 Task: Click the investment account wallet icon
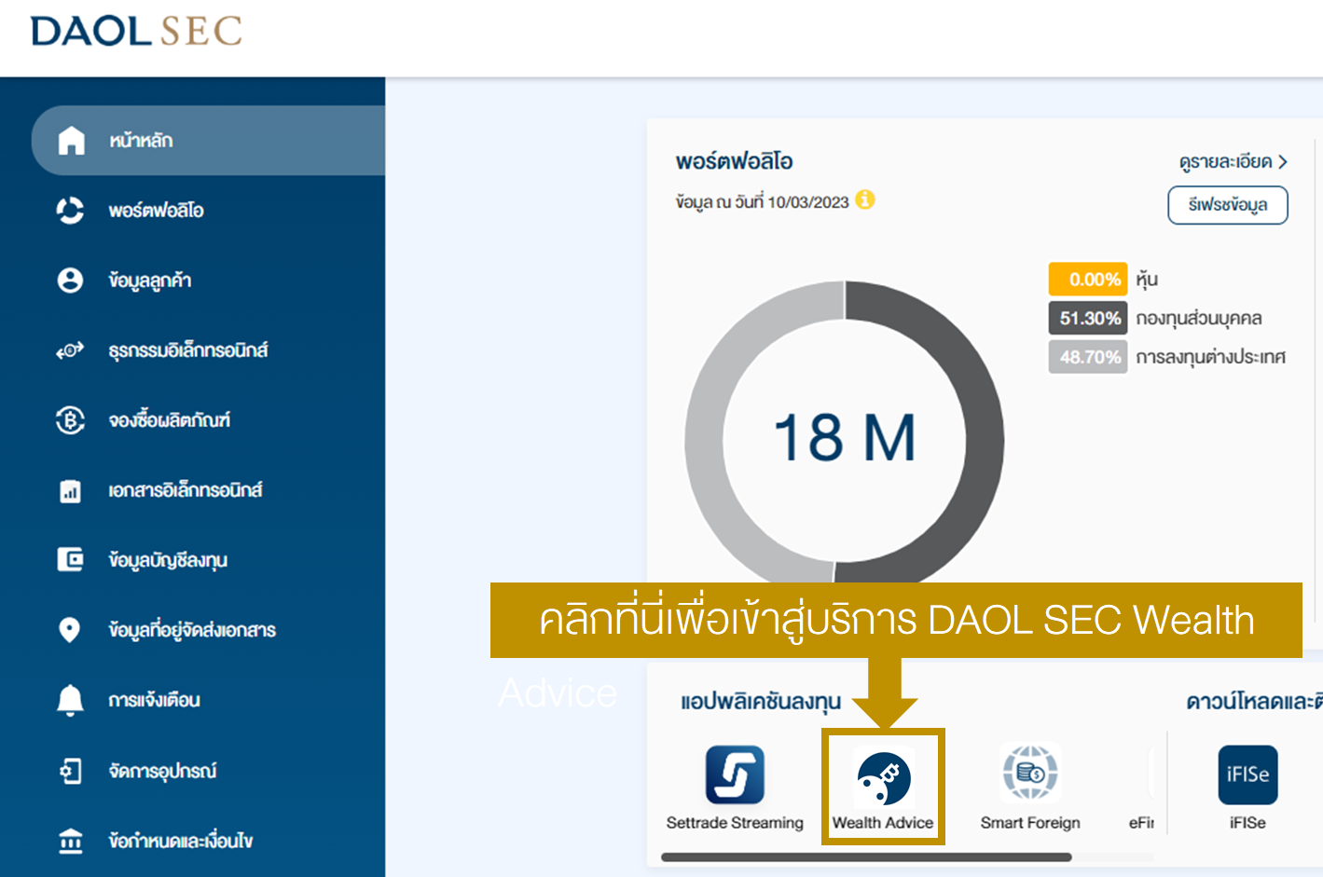point(70,559)
